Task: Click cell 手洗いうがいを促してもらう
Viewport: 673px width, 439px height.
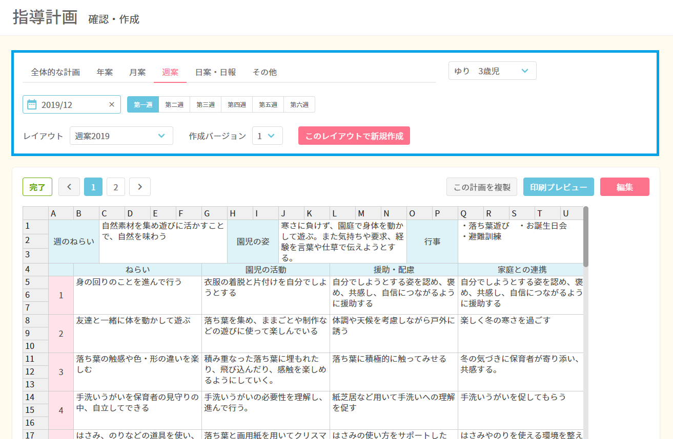Action: [521, 410]
